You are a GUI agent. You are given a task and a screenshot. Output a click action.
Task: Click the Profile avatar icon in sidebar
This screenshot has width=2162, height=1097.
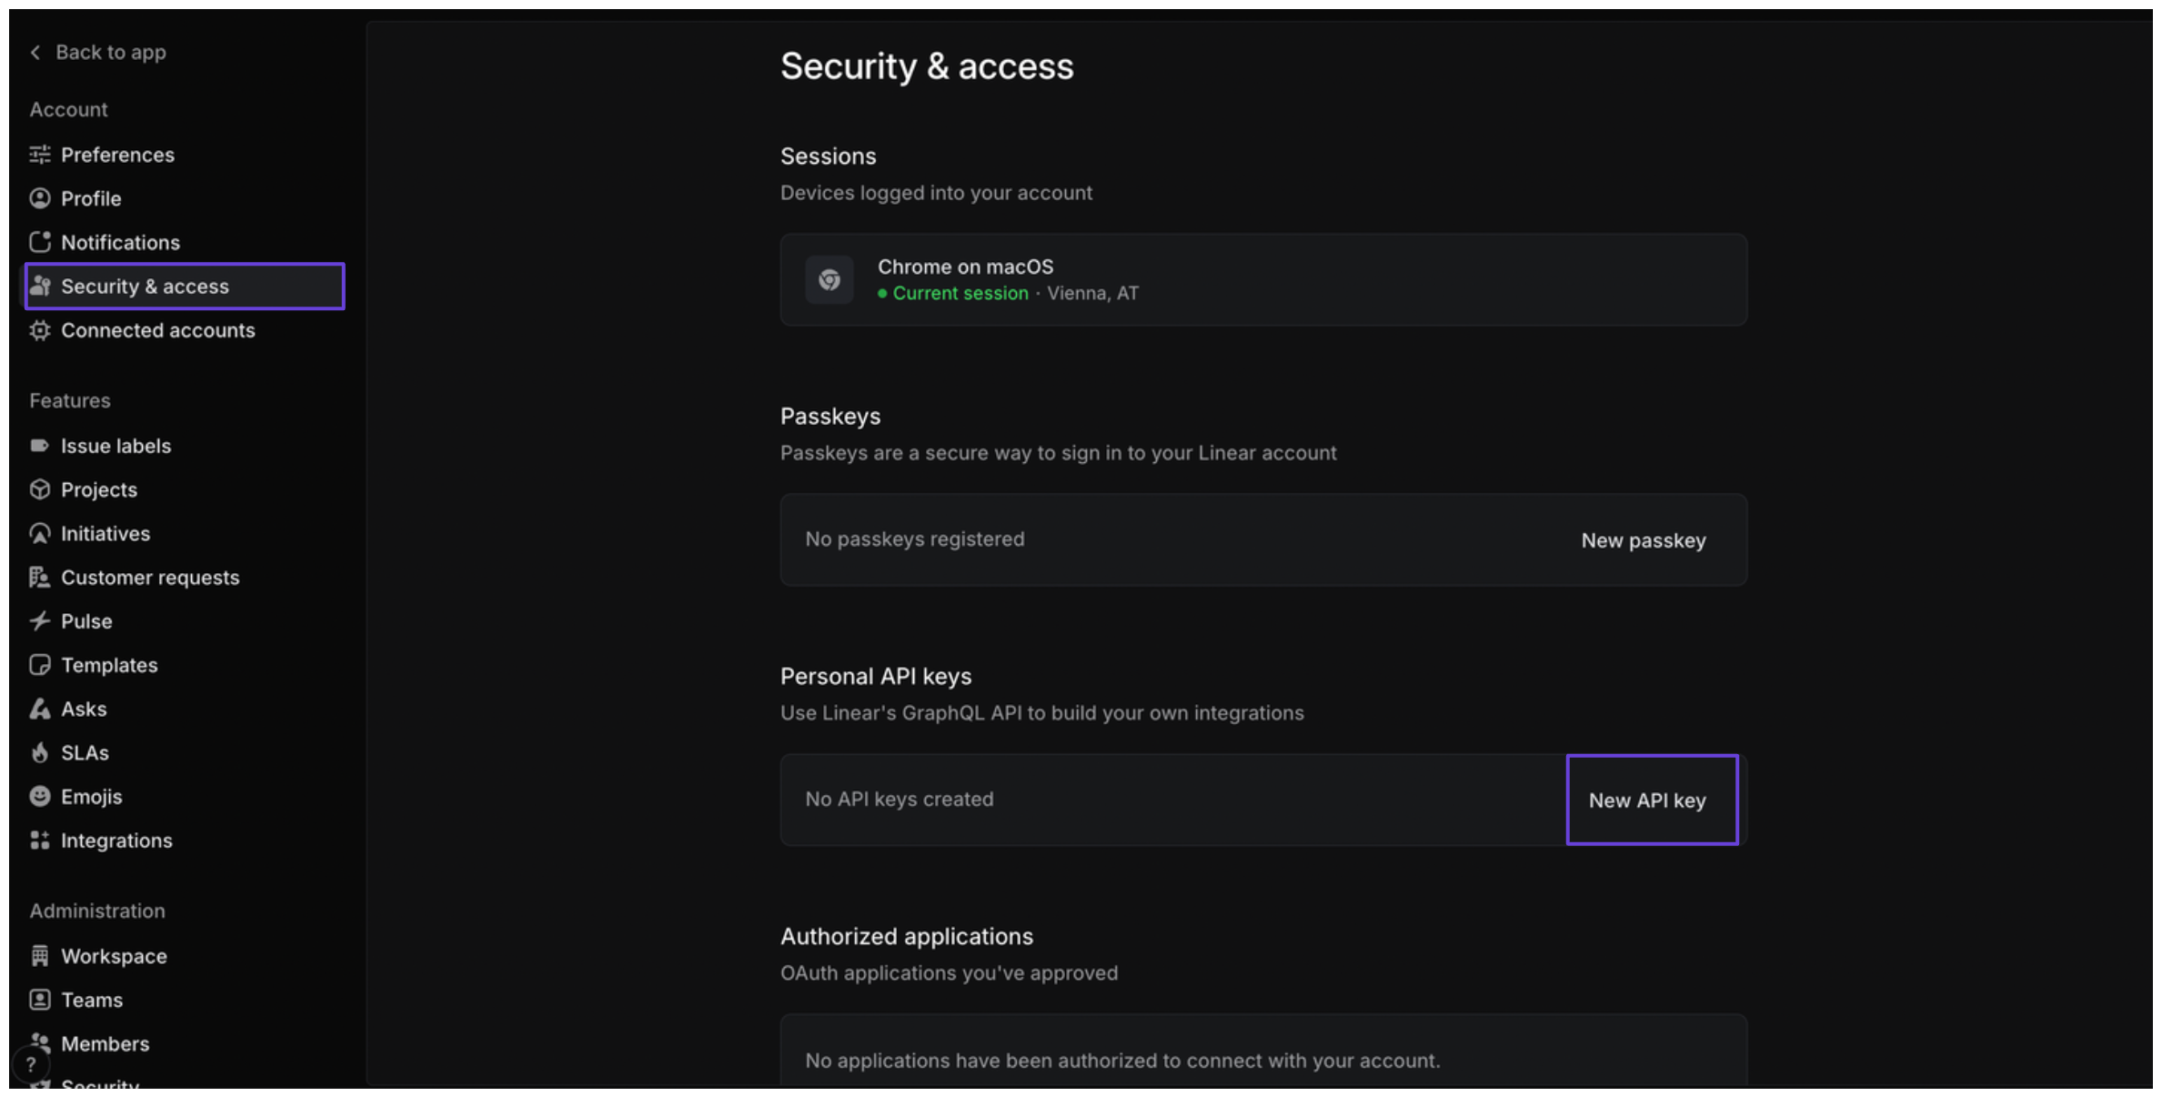point(39,198)
